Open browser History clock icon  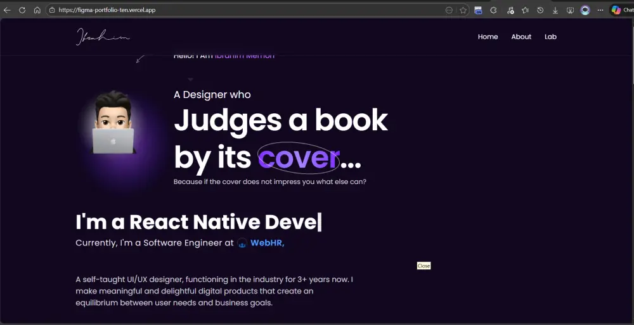[x=540, y=10]
